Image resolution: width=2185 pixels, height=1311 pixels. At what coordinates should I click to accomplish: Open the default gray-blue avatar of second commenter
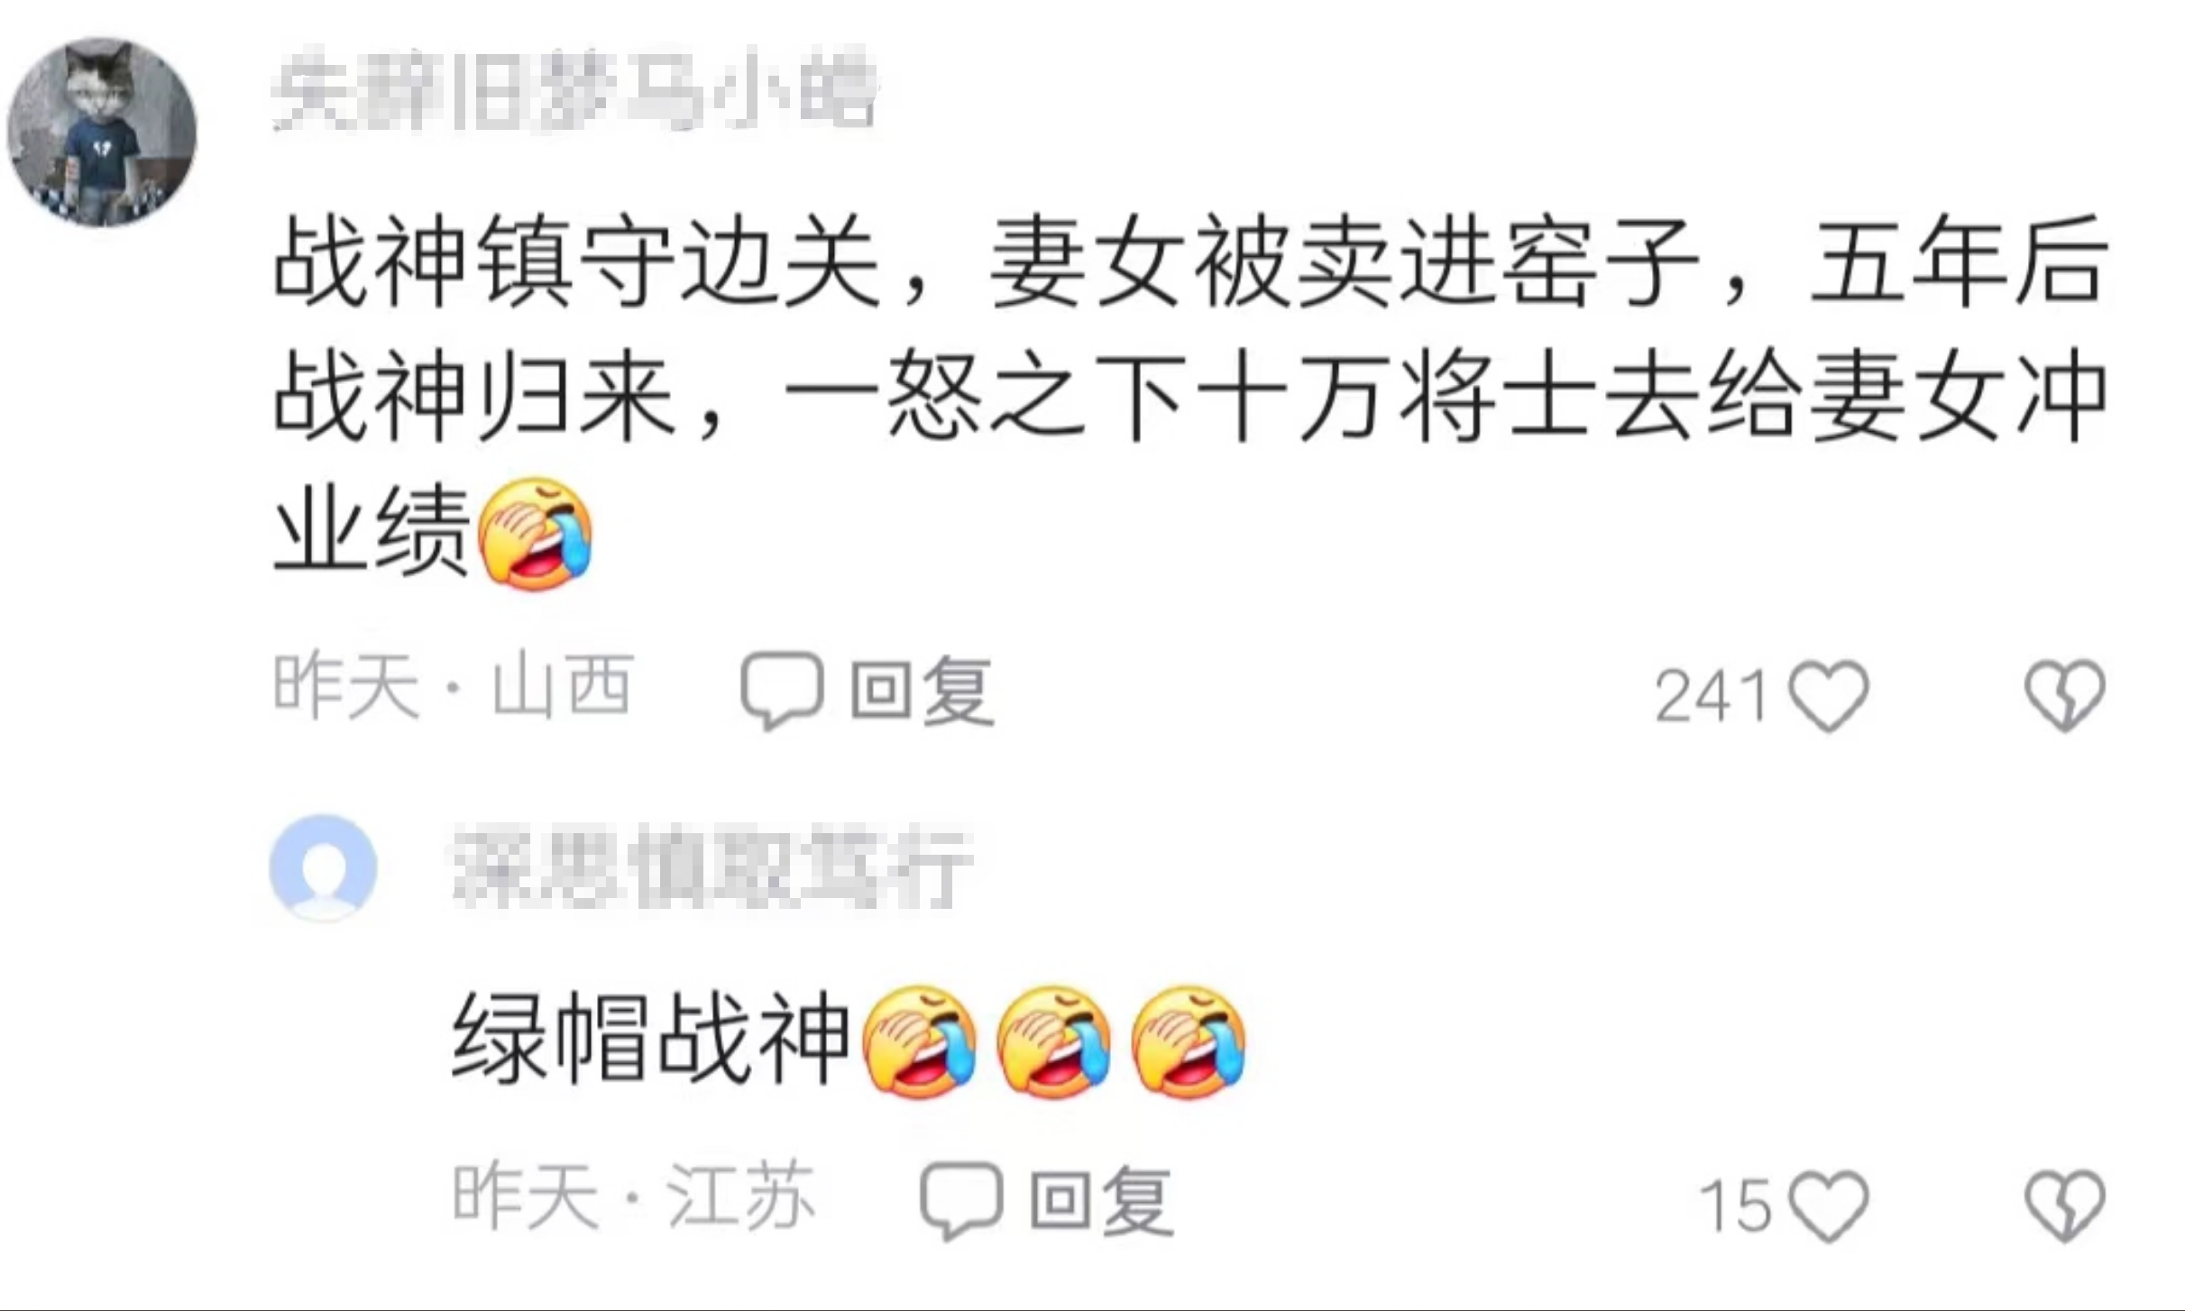(323, 867)
